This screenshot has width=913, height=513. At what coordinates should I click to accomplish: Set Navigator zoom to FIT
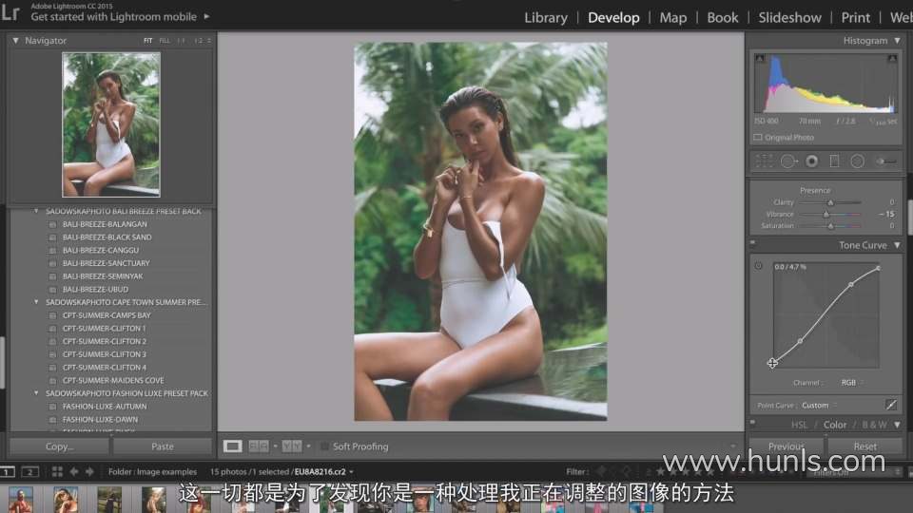point(148,41)
